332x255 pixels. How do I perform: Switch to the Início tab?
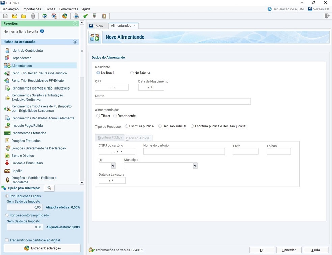(96, 26)
